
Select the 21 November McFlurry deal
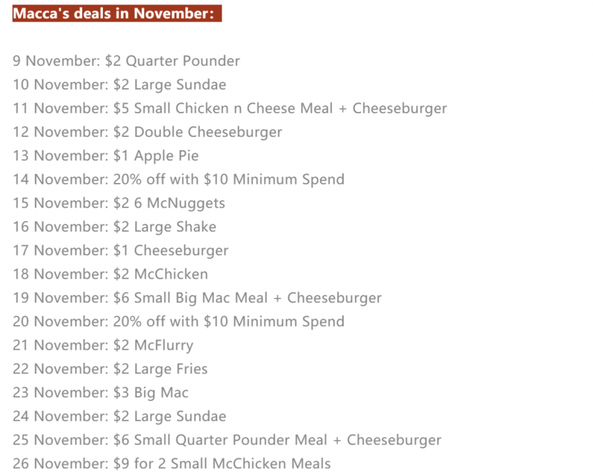[x=103, y=345]
